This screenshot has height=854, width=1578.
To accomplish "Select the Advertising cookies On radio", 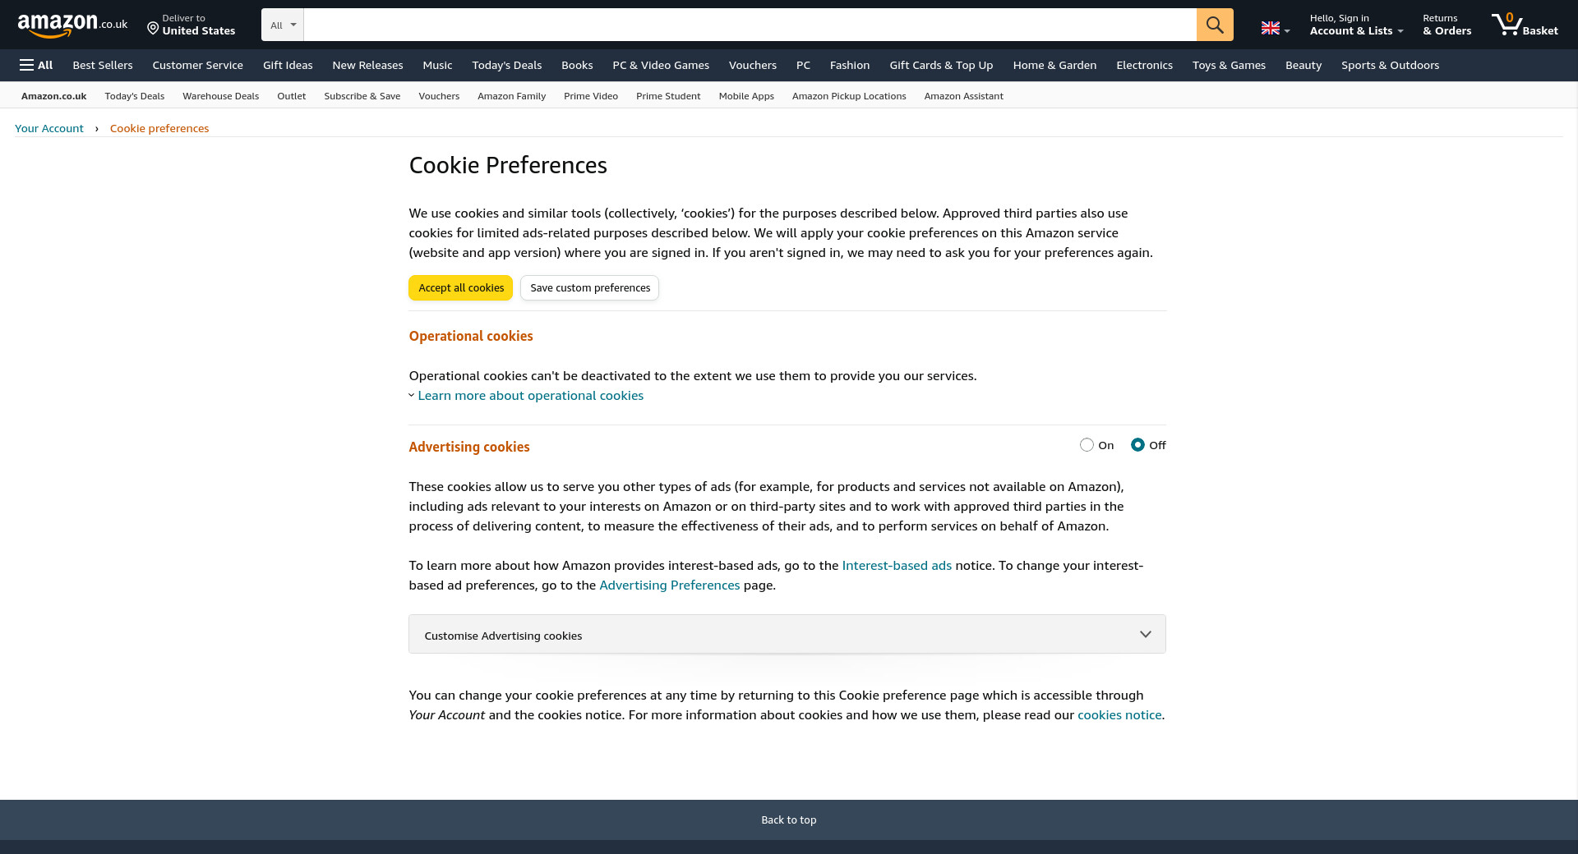I will tap(1087, 445).
